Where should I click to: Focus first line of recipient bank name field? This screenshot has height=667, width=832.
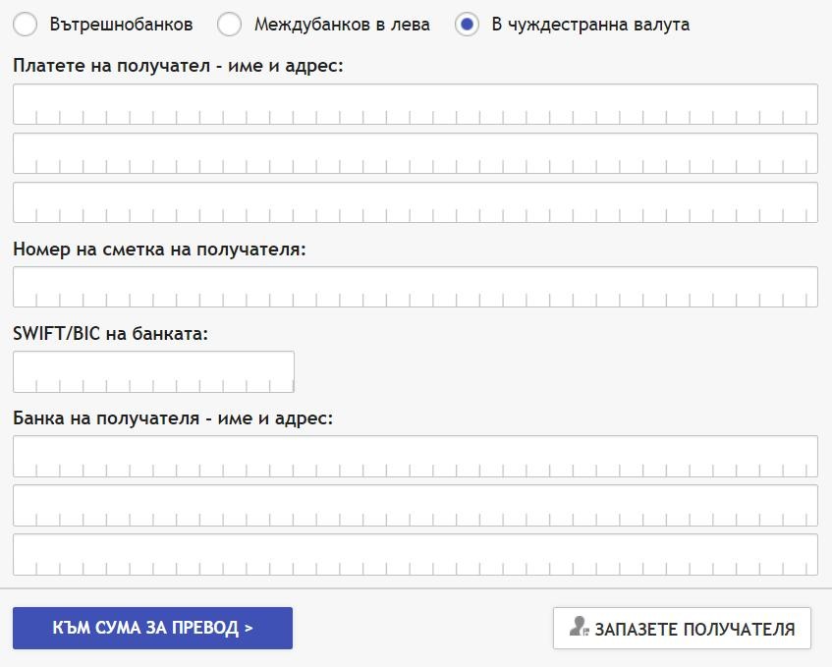tap(416, 457)
